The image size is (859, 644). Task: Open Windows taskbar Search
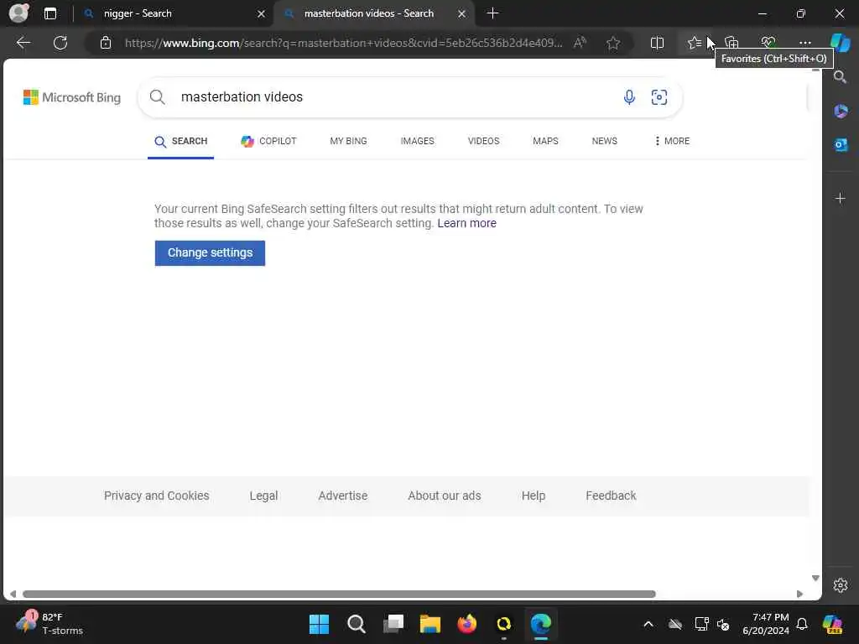(356, 624)
